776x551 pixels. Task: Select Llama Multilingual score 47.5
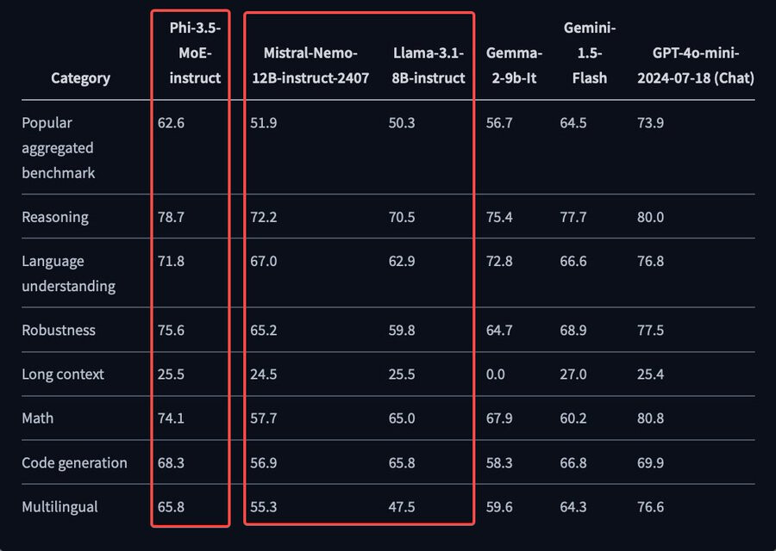pos(401,506)
